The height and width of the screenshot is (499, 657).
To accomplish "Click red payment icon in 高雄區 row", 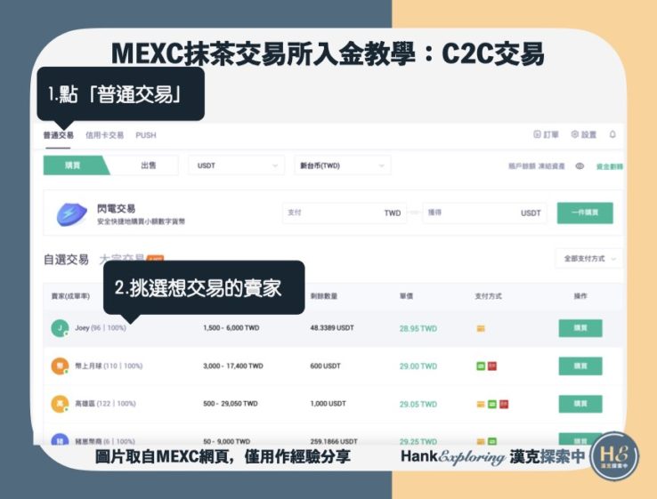I will pos(504,404).
